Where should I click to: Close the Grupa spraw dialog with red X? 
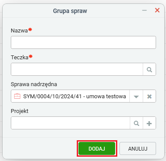[x=157, y=10]
